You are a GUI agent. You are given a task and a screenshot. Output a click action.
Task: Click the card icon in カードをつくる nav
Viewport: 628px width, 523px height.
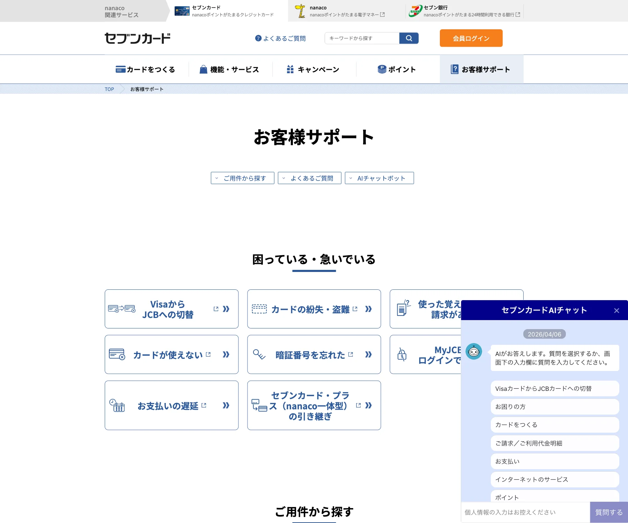pyautogui.click(x=120, y=69)
